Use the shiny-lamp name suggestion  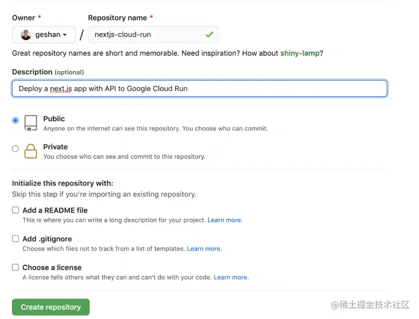tap(300, 53)
